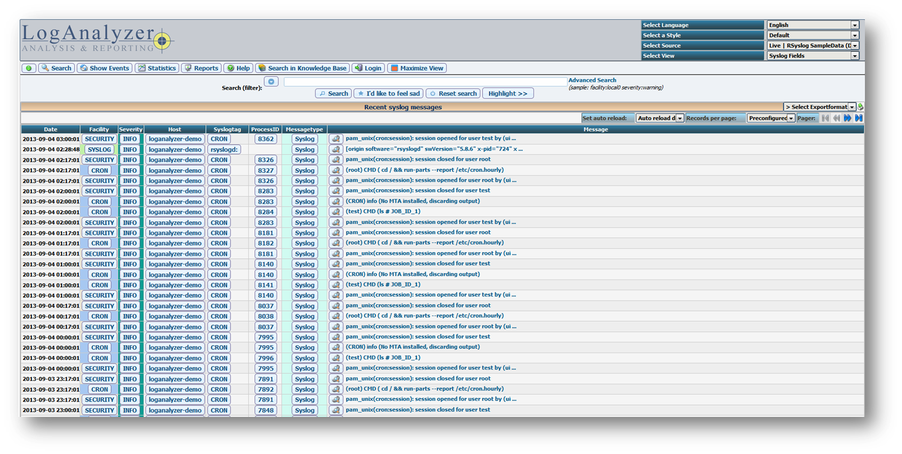Open details icon for the rsyslogd message row
The width and height of the screenshot is (902, 454).
tap(335, 149)
